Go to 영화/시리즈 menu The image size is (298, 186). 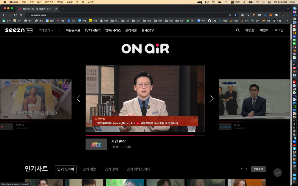point(113,30)
